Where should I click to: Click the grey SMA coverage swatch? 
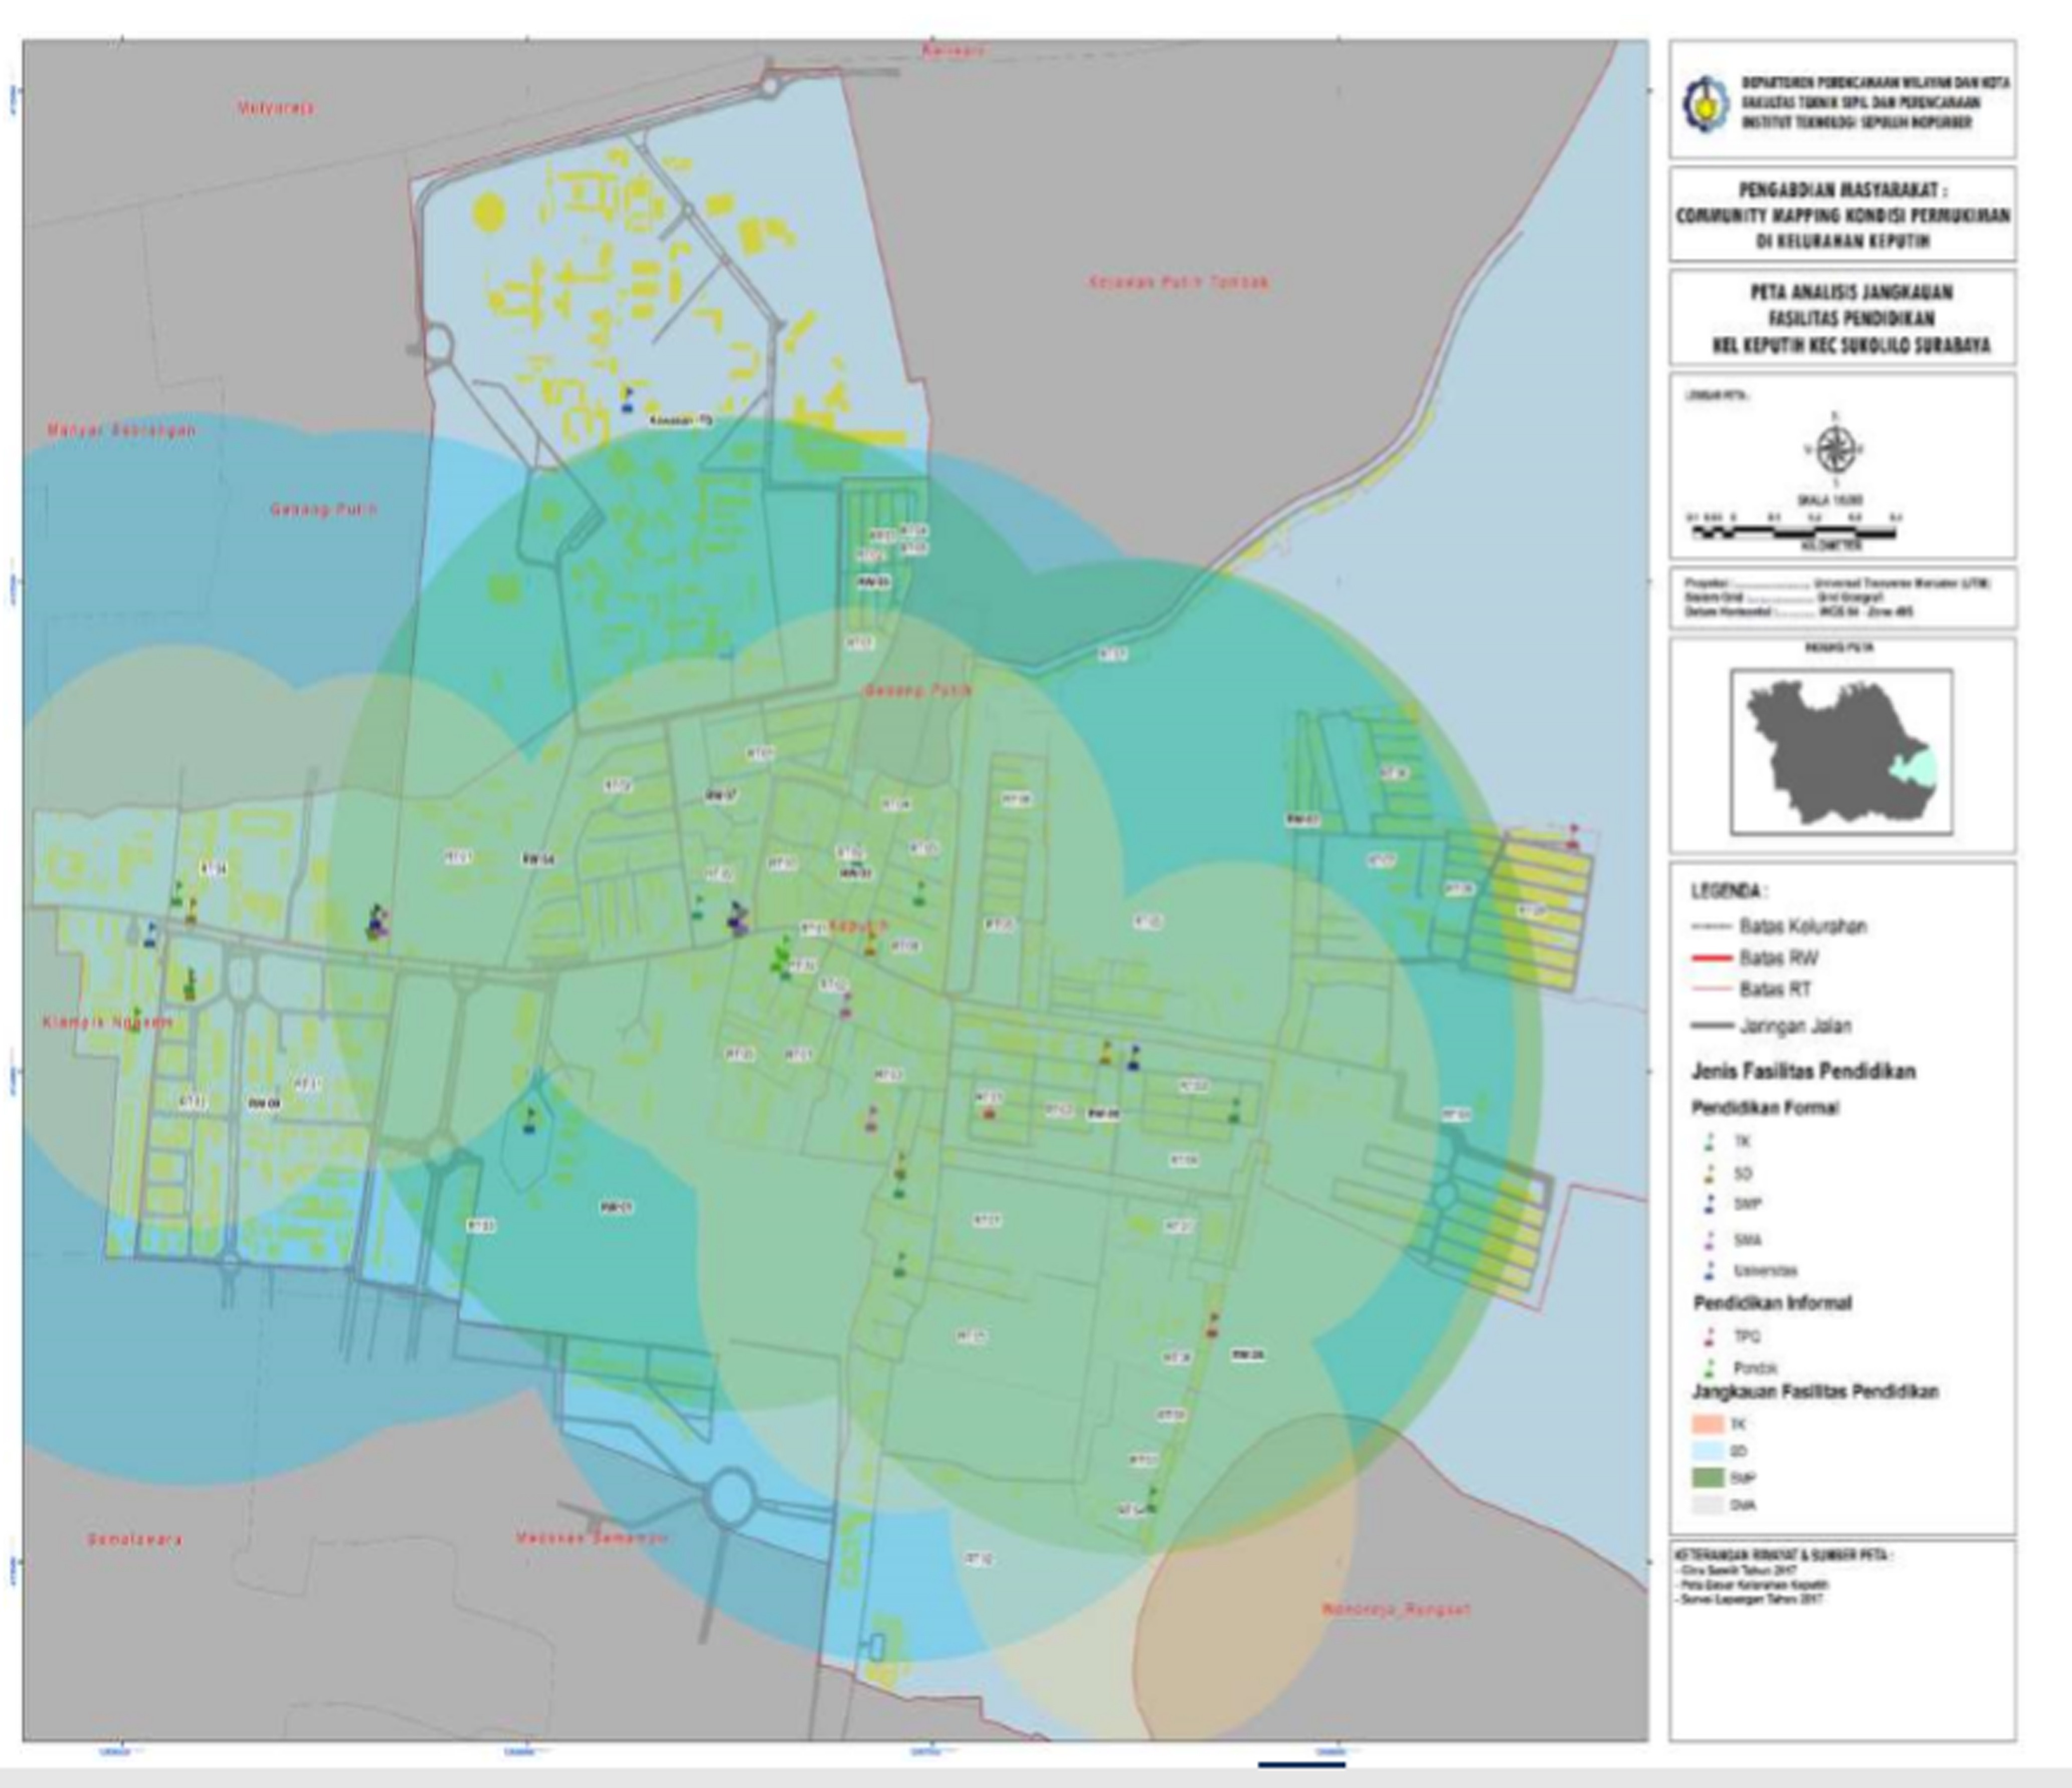(1709, 1505)
